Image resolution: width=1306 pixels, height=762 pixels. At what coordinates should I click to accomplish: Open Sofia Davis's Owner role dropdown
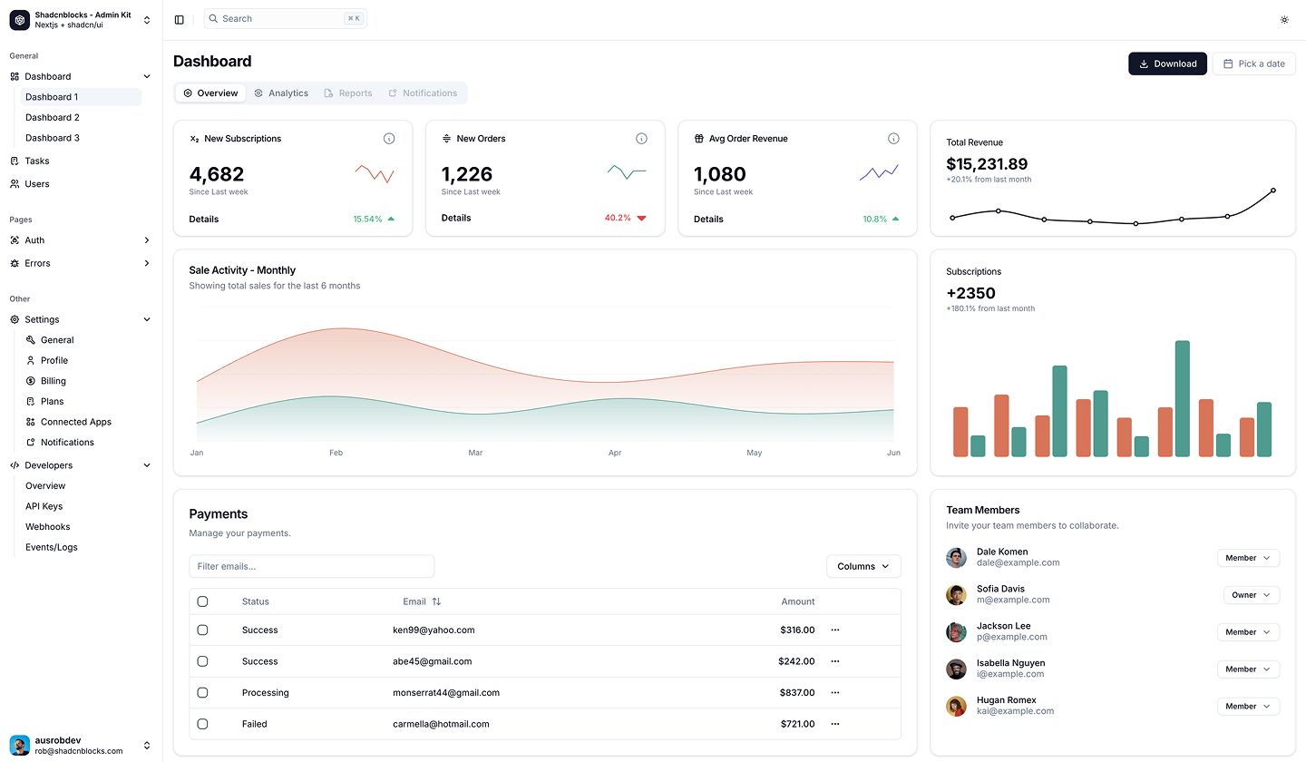(x=1251, y=594)
